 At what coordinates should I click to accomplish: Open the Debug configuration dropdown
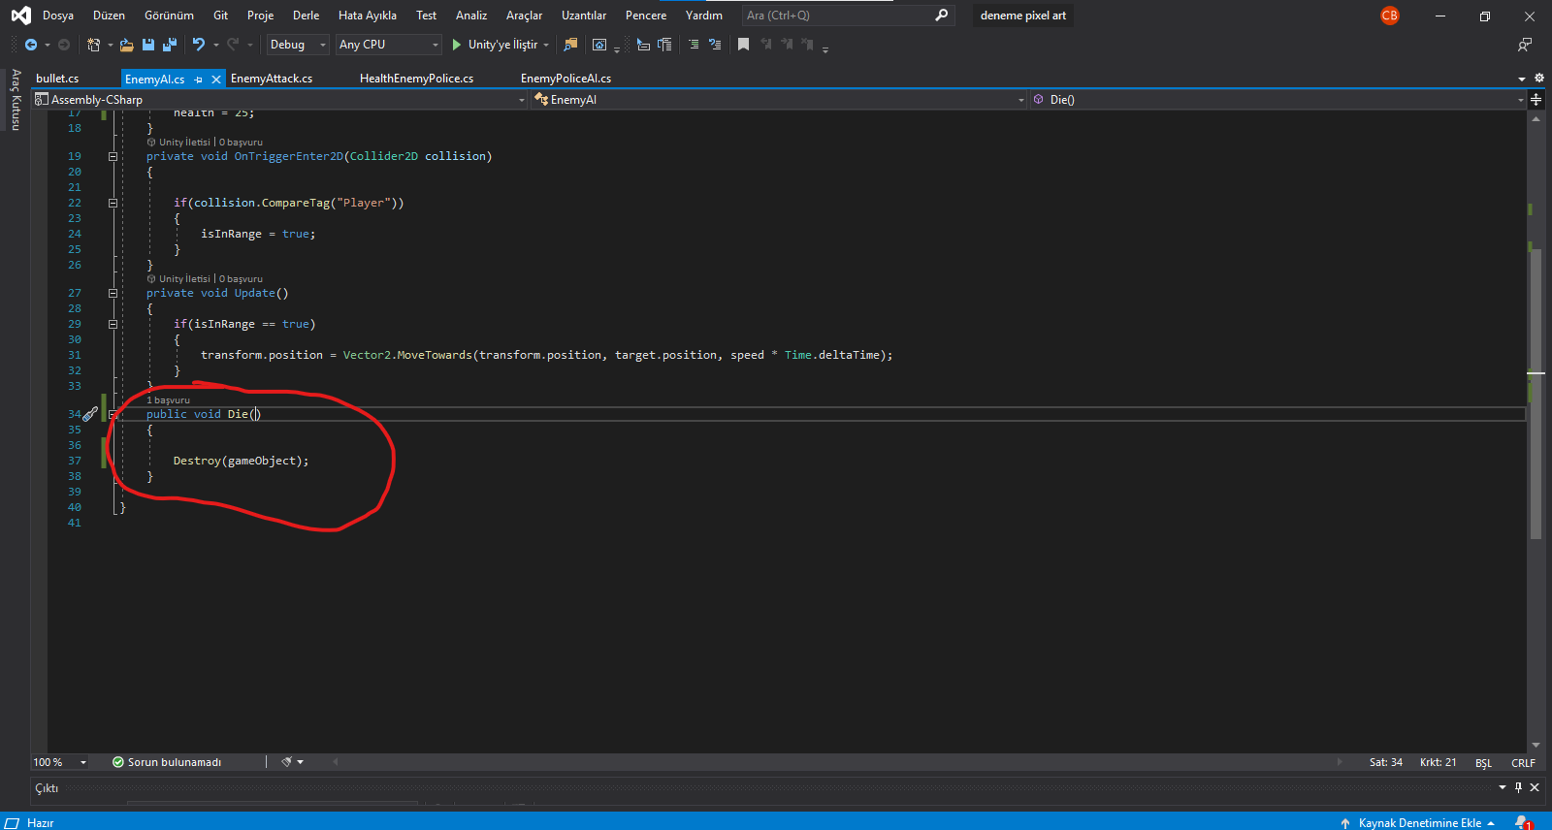point(298,45)
